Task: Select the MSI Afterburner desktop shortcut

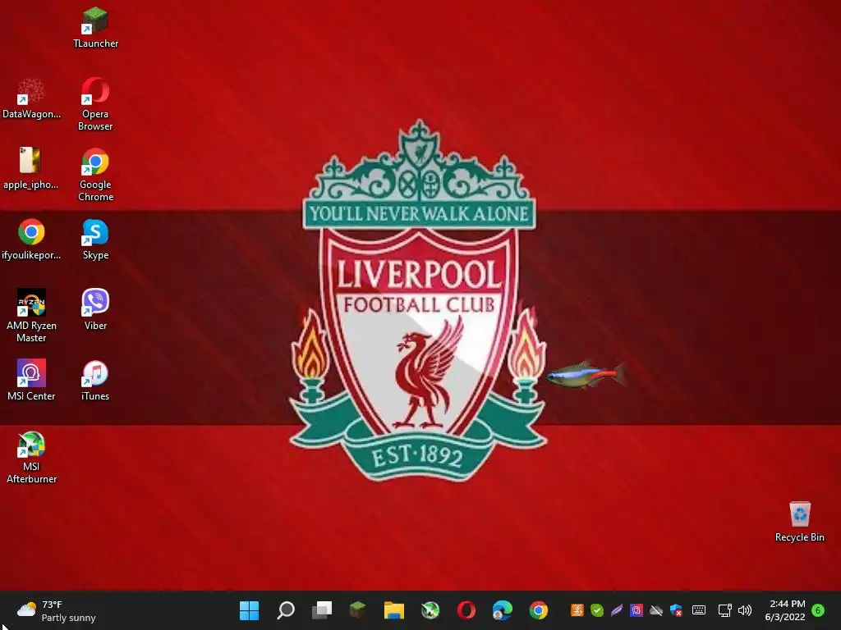Action: coord(31,458)
